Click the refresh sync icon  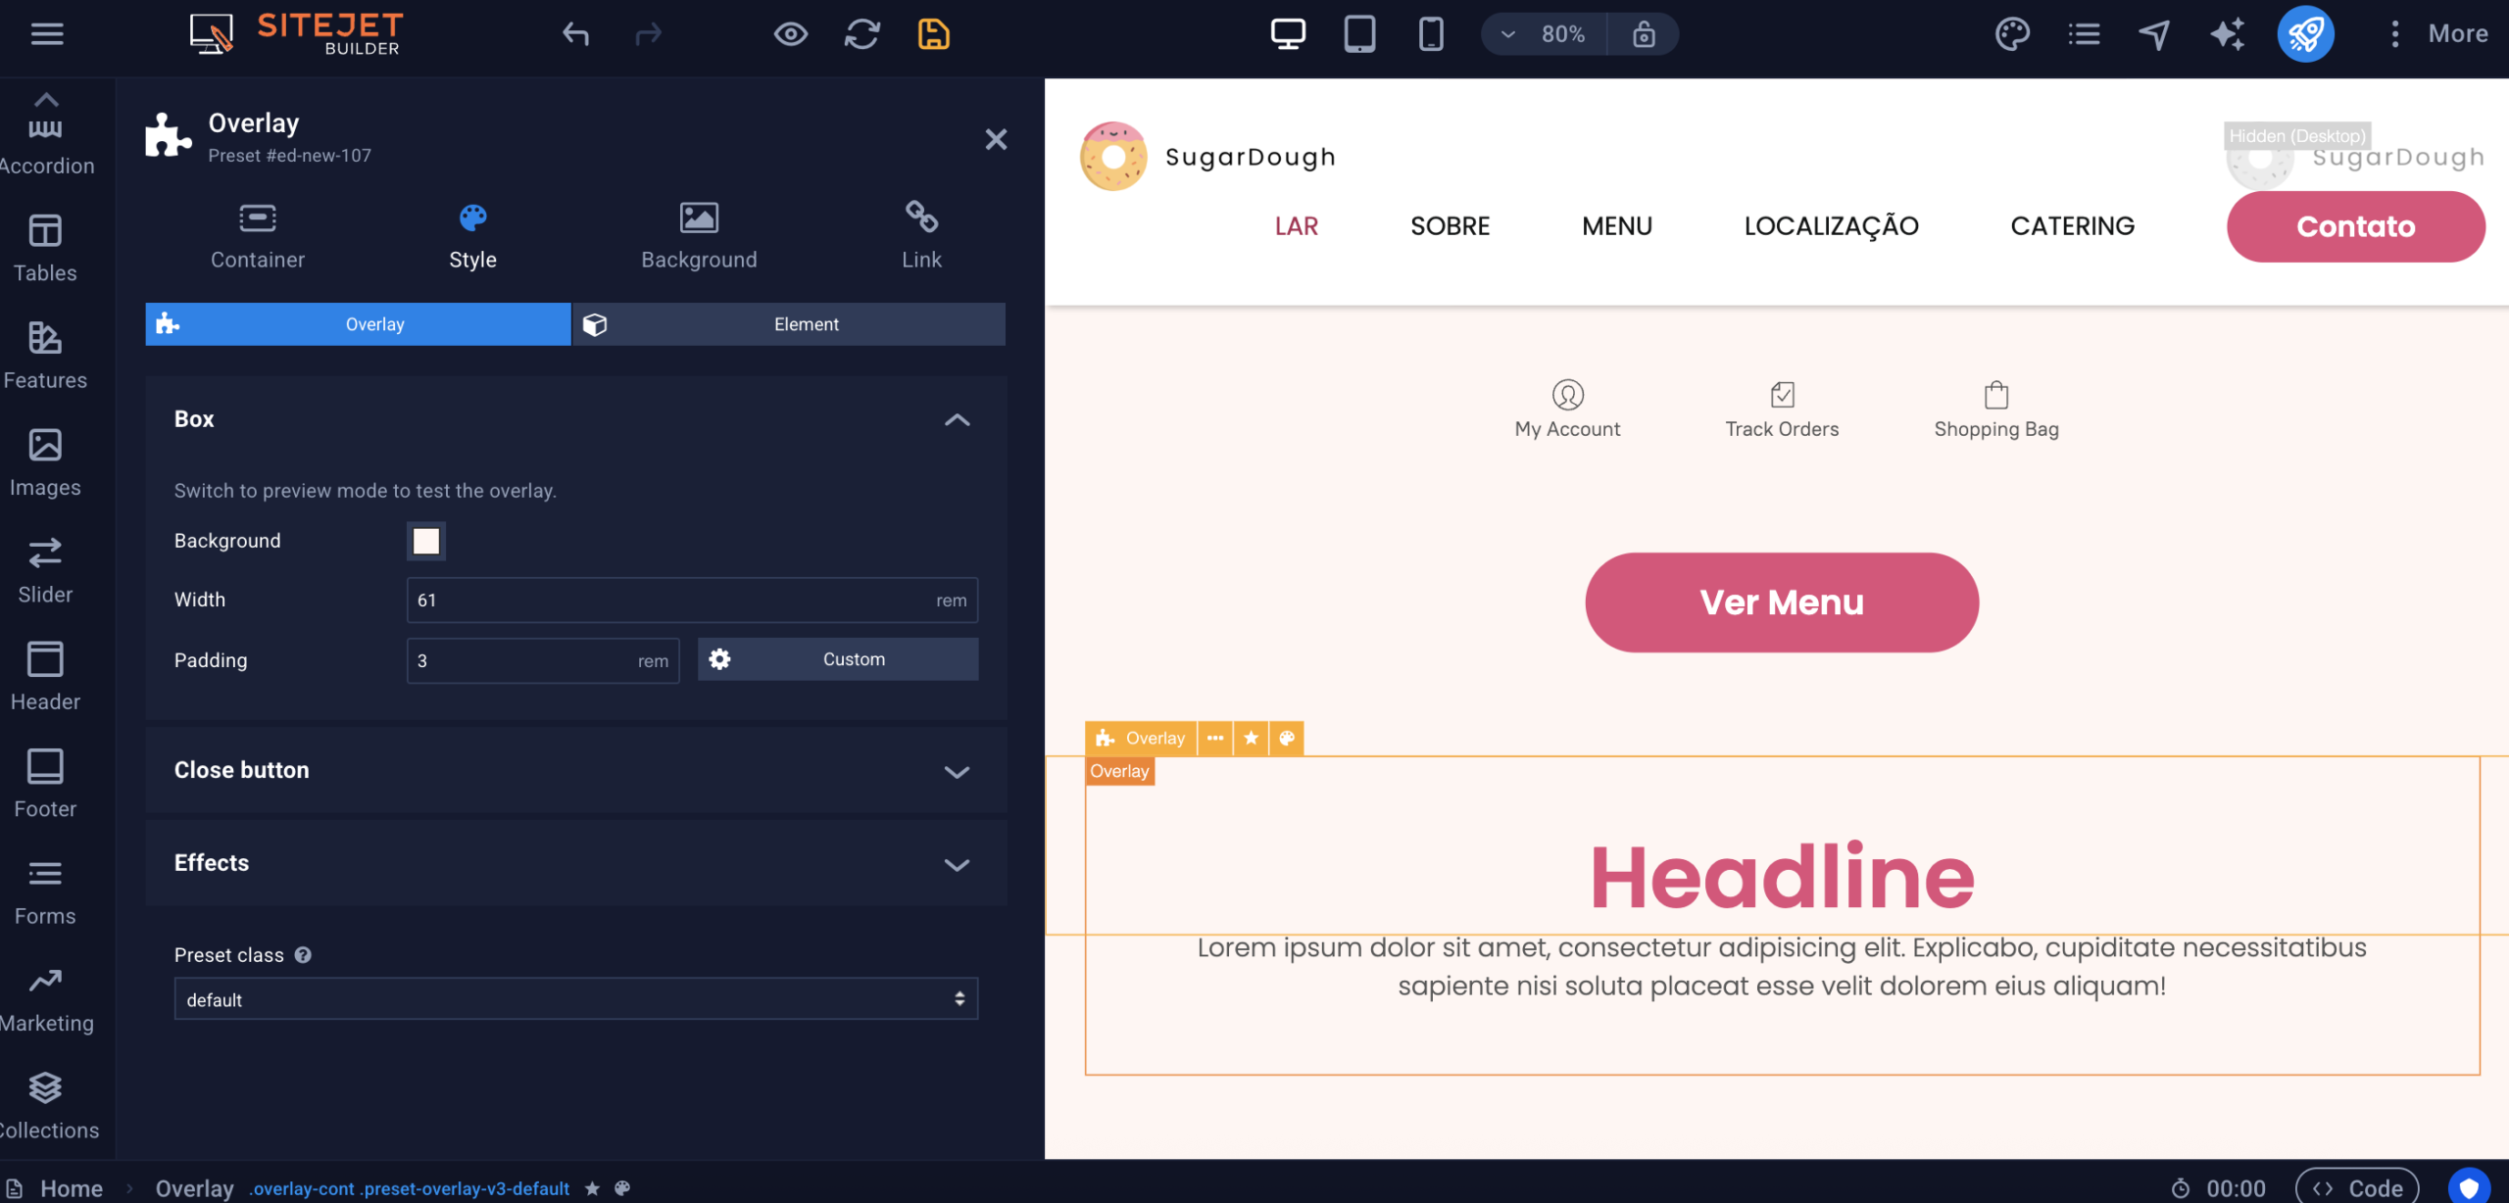861,34
